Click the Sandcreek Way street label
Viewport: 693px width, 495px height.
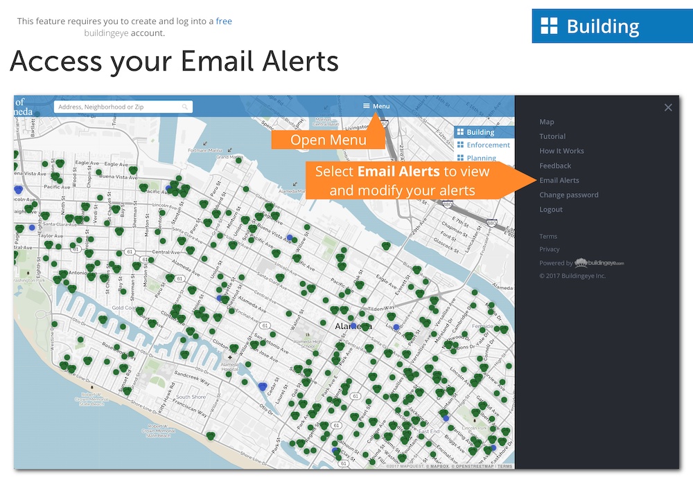pyautogui.click(x=192, y=377)
